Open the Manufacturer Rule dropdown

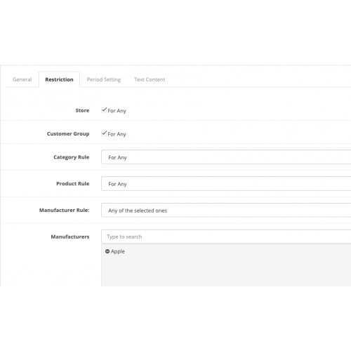226,210
